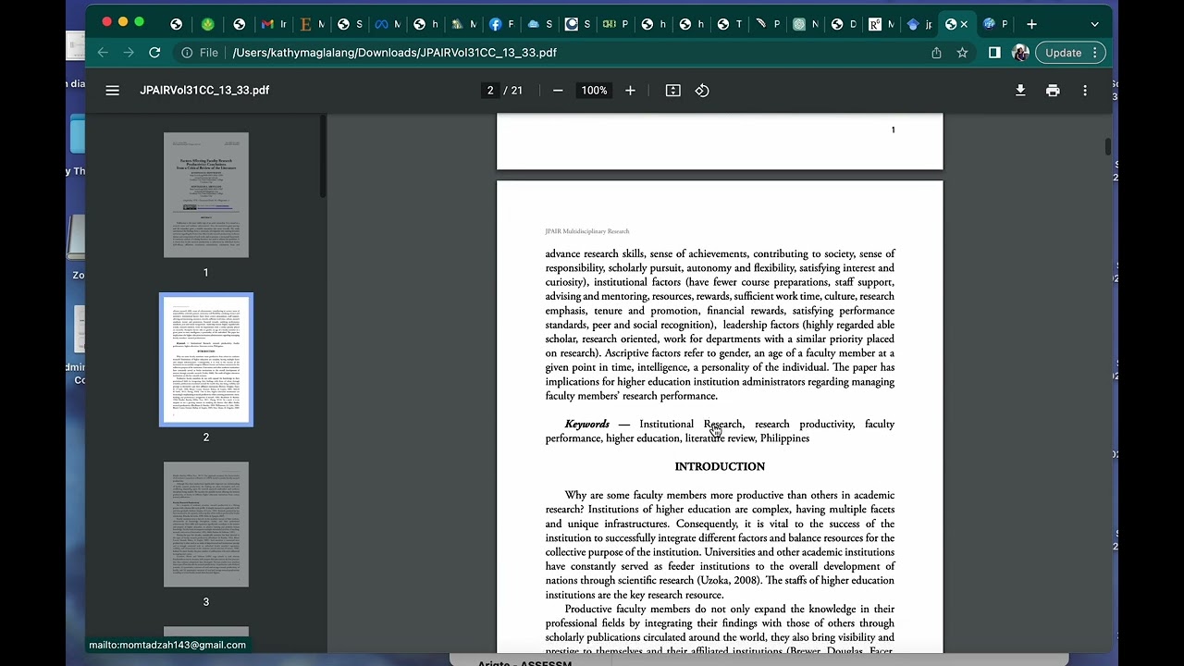Rotate the document counterclockwise
The height and width of the screenshot is (666, 1184).
tap(702, 91)
